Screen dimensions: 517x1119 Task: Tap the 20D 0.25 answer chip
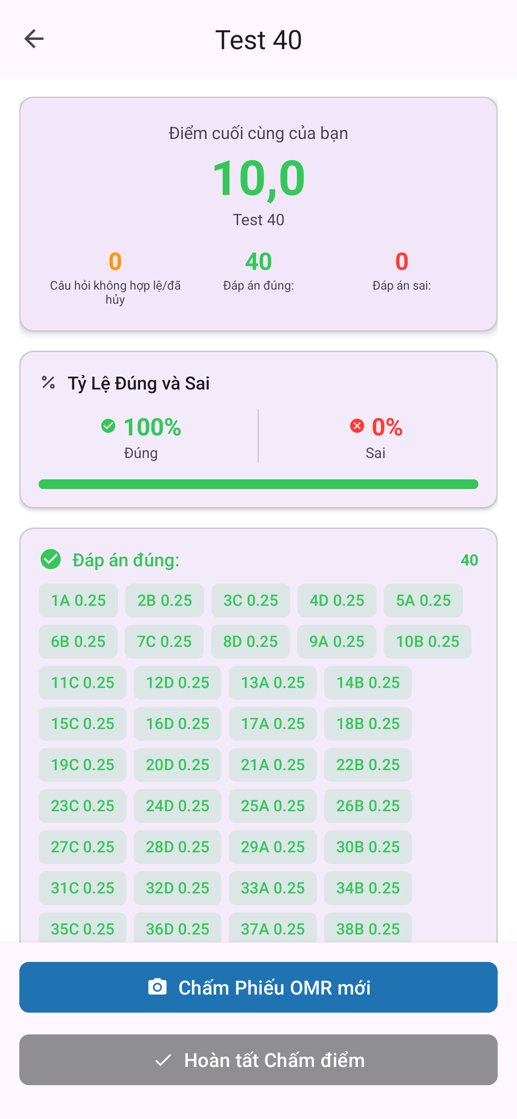coord(178,765)
